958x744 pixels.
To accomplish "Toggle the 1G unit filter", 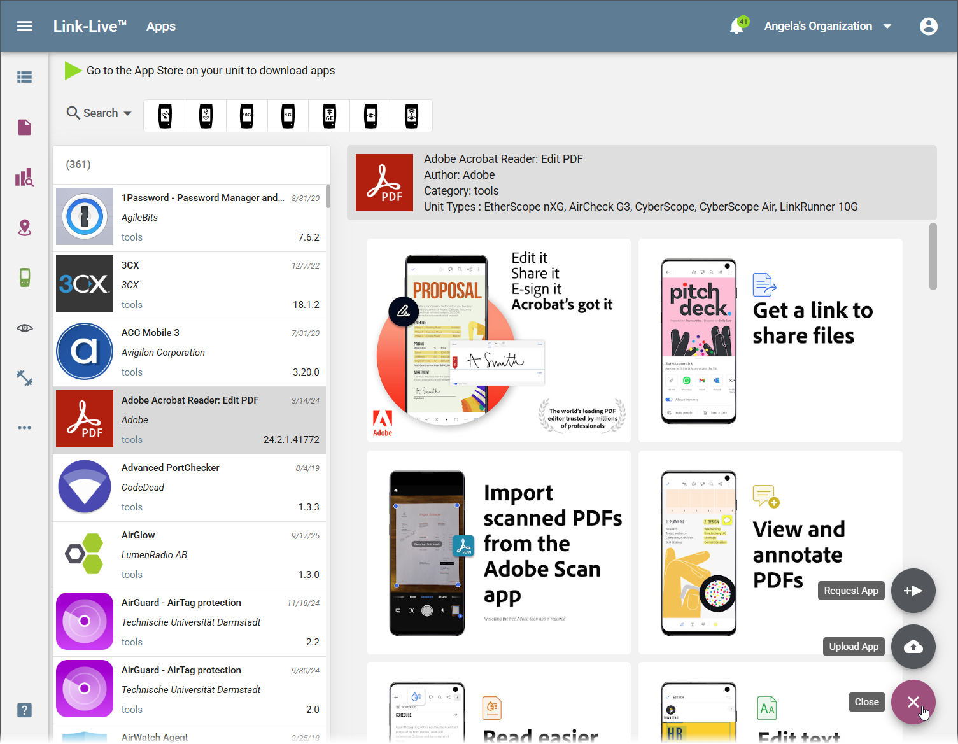I will point(288,116).
